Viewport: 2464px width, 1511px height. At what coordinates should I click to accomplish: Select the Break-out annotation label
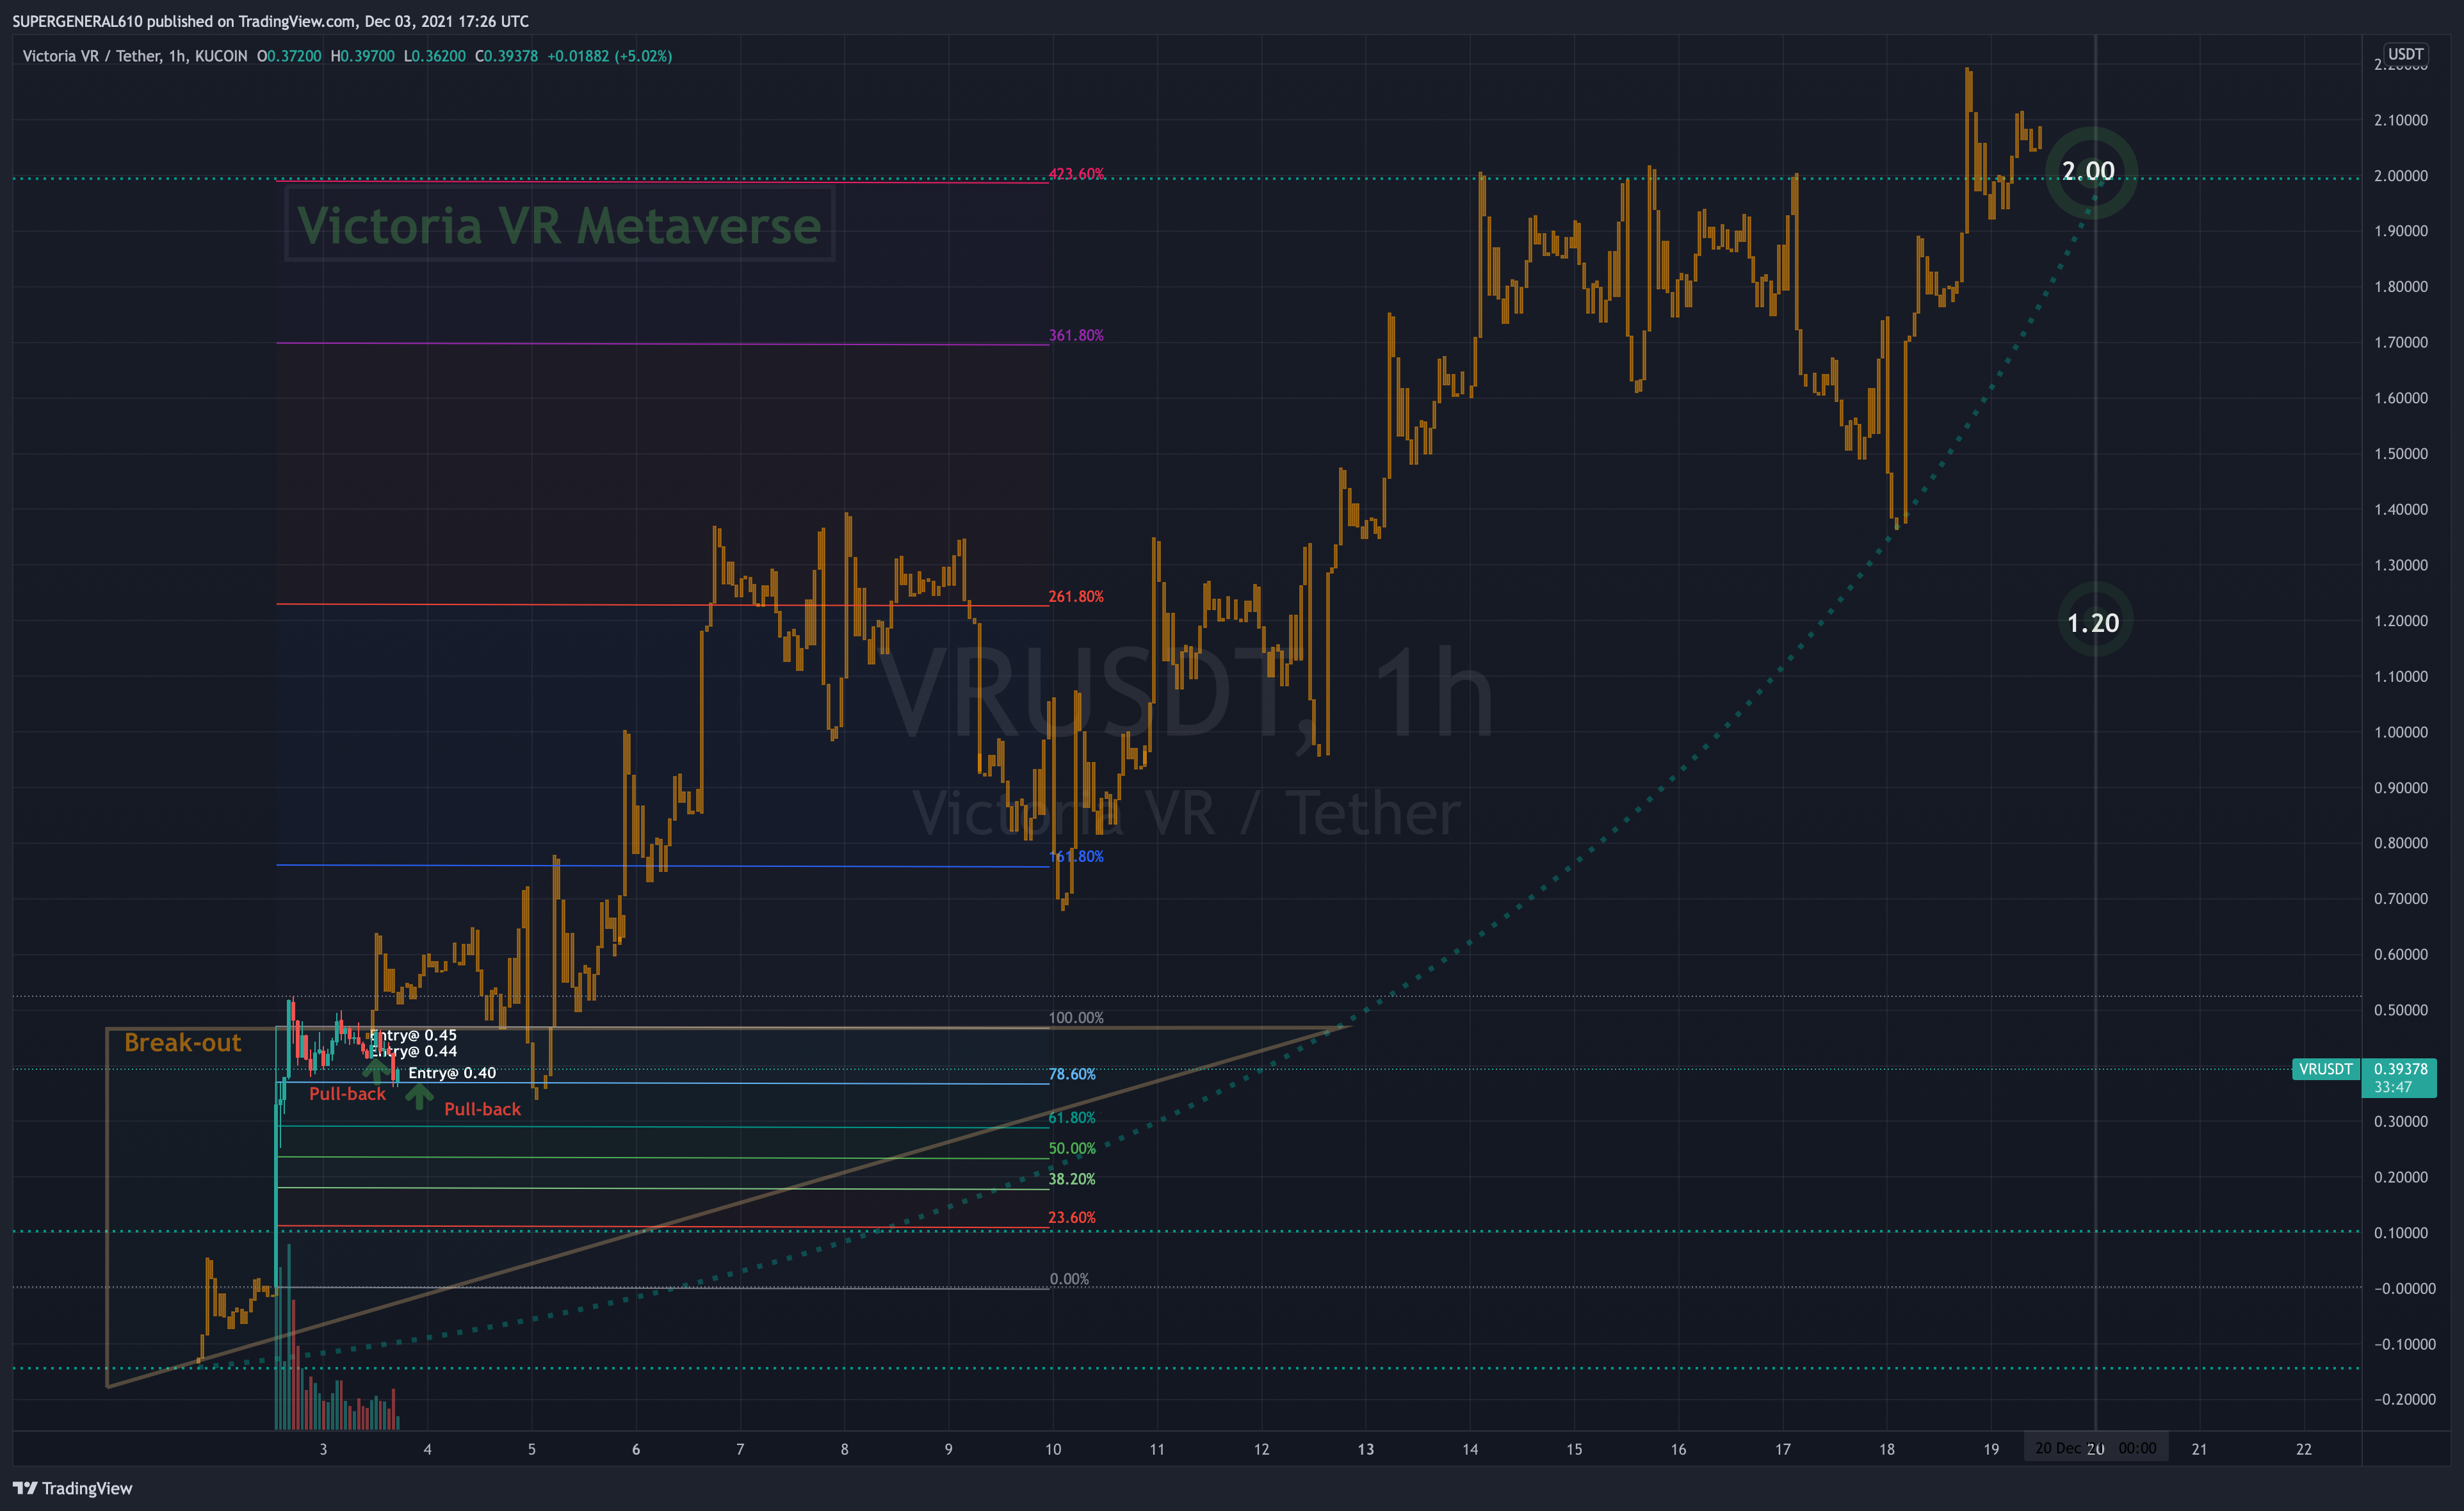tap(182, 1043)
